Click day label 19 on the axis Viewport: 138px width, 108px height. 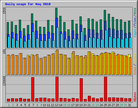pyautogui.click(x=81, y=105)
